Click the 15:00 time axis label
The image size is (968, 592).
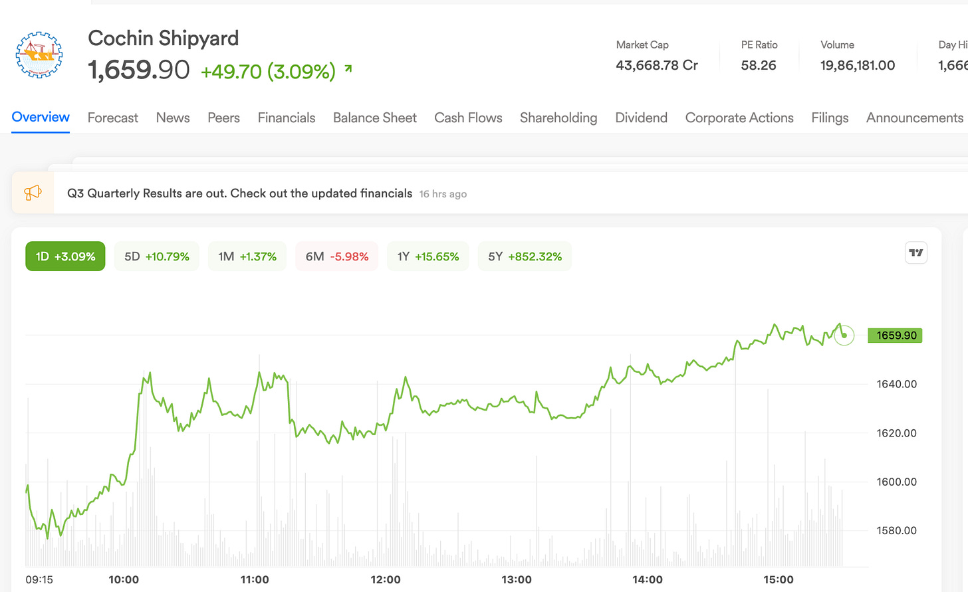(779, 579)
